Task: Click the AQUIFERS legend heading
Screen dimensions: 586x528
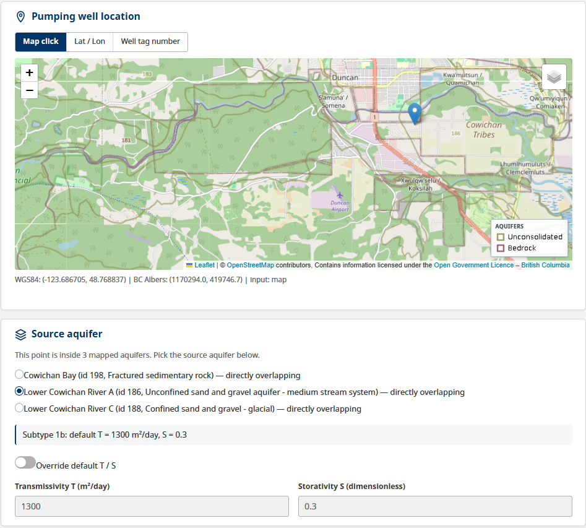Action: 509,226
